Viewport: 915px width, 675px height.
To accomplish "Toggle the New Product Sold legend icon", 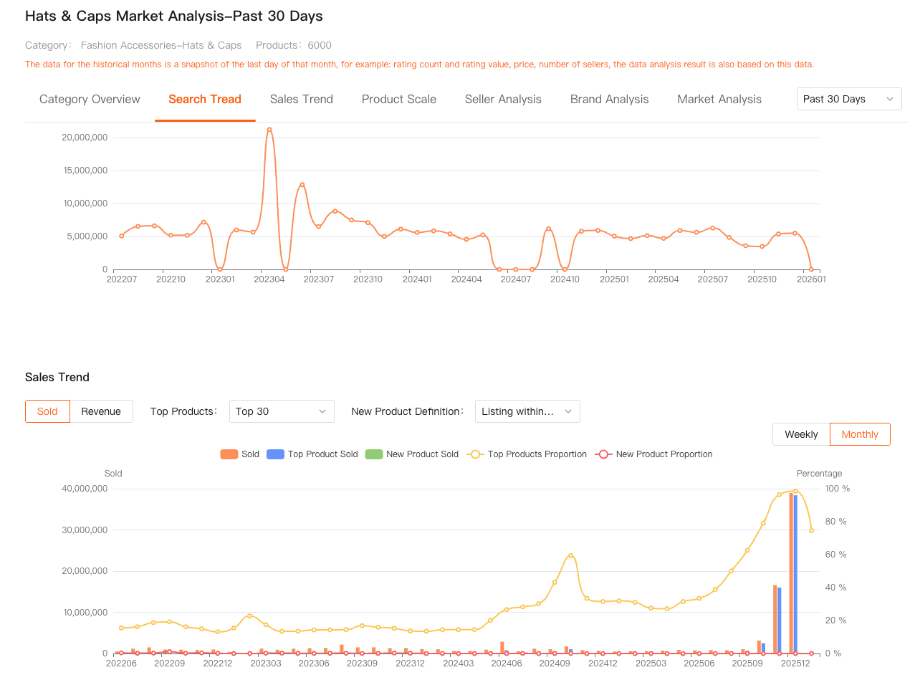I will pyautogui.click(x=374, y=454).
